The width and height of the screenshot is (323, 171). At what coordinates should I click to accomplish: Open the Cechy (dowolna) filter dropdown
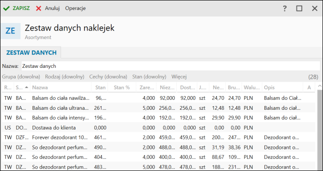(x=108, y=77)
